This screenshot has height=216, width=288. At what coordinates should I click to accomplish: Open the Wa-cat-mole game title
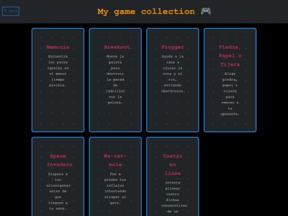coord(115,160)
